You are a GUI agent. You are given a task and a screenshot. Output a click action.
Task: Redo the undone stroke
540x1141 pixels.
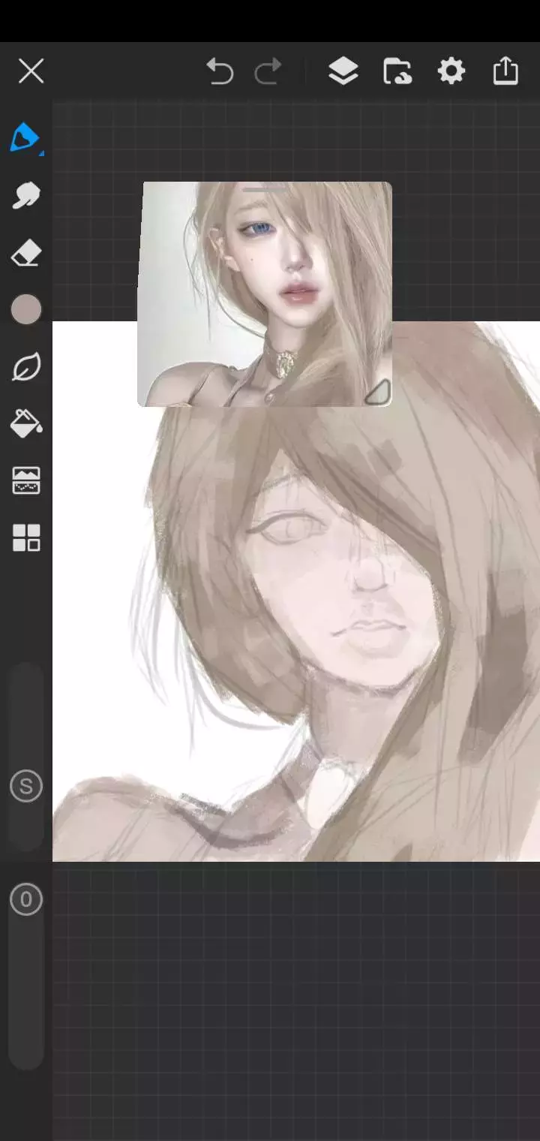pos(268,71)
